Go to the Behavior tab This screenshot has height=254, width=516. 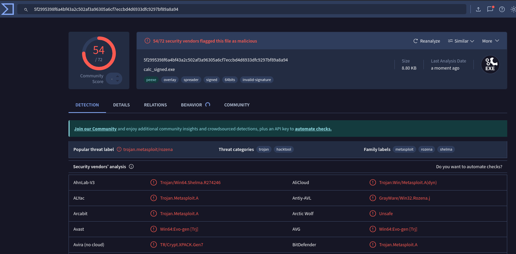pos(191,105)
